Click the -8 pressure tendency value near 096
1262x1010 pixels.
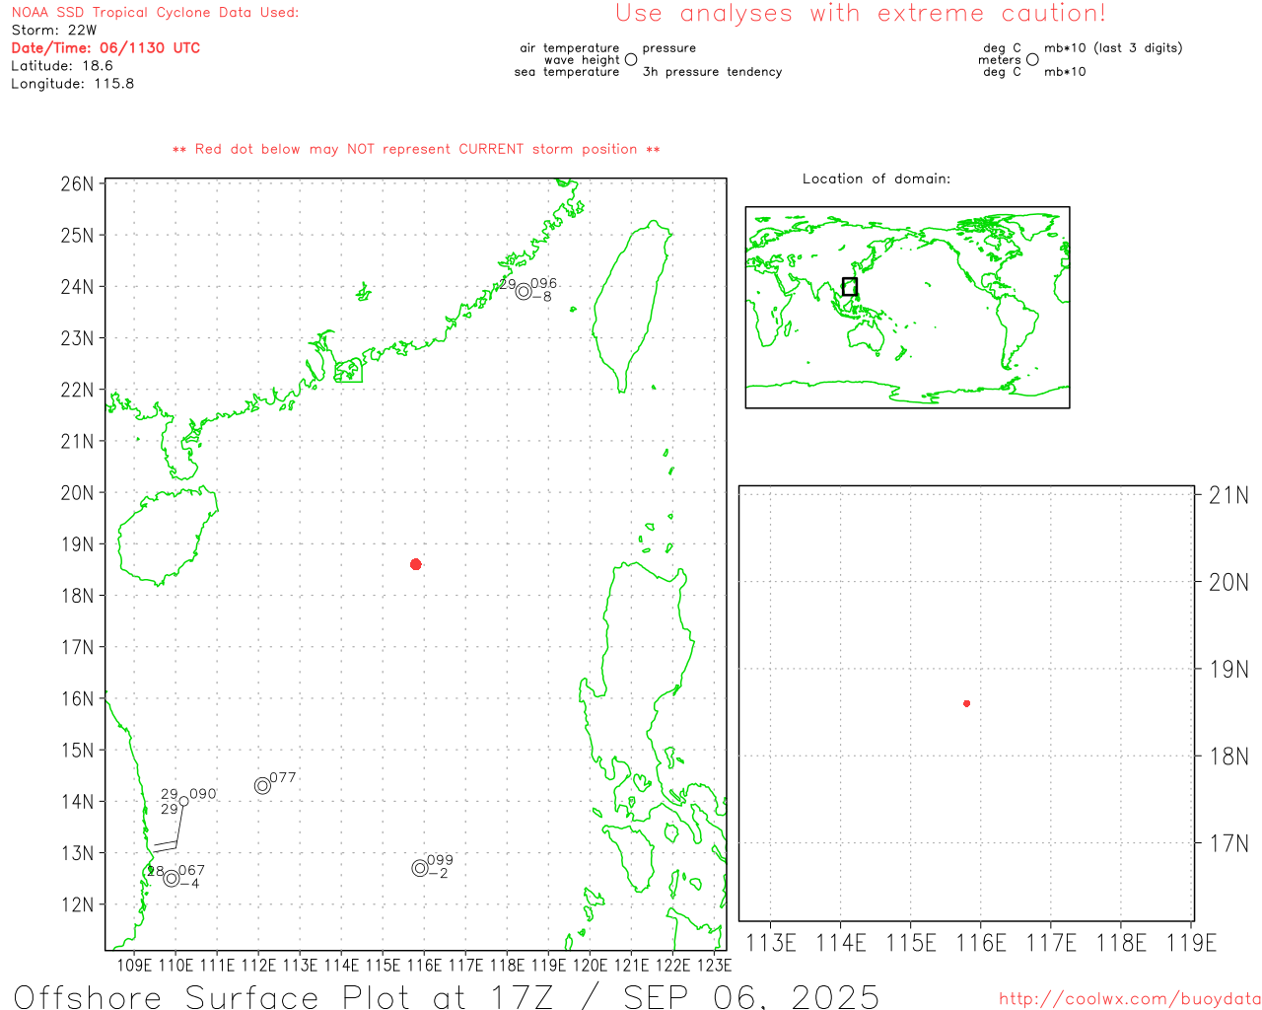(x=542, y=297)
